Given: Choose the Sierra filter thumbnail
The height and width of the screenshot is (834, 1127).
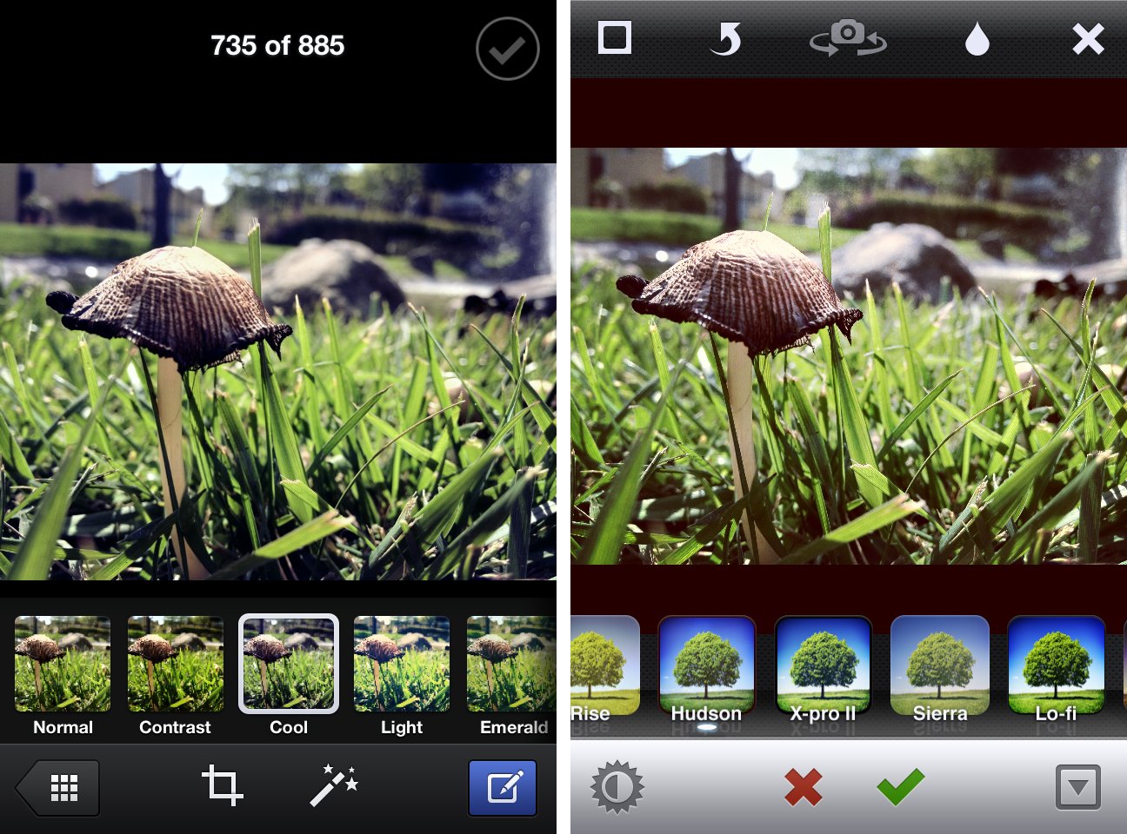Looking at the screenshot, I should [x=939, y=666].
